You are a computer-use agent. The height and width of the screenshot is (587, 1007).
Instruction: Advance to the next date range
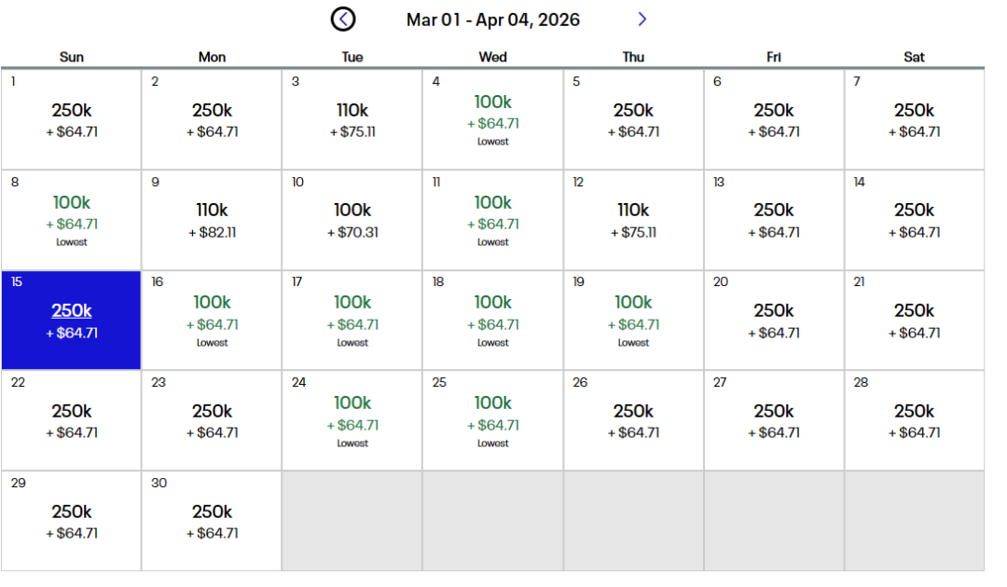[641, 19]
